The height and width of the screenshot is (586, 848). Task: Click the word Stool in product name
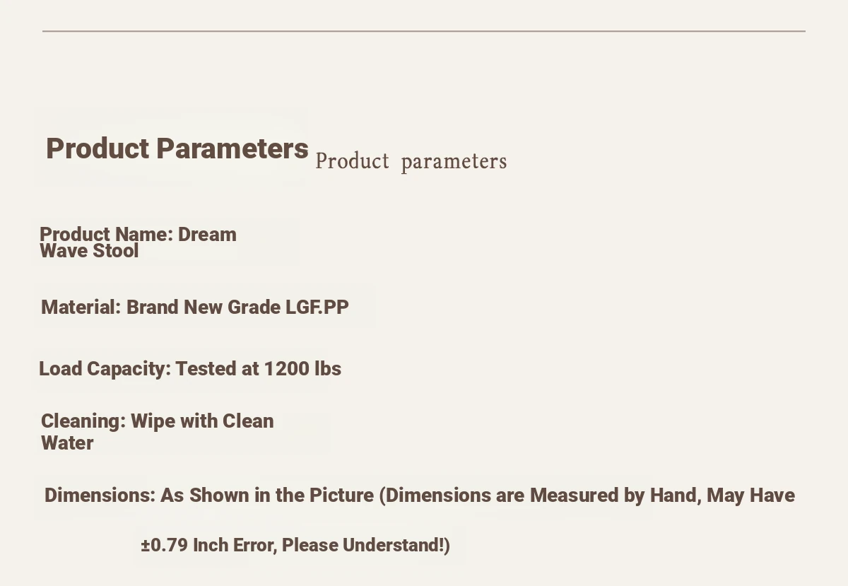[116, 251]
